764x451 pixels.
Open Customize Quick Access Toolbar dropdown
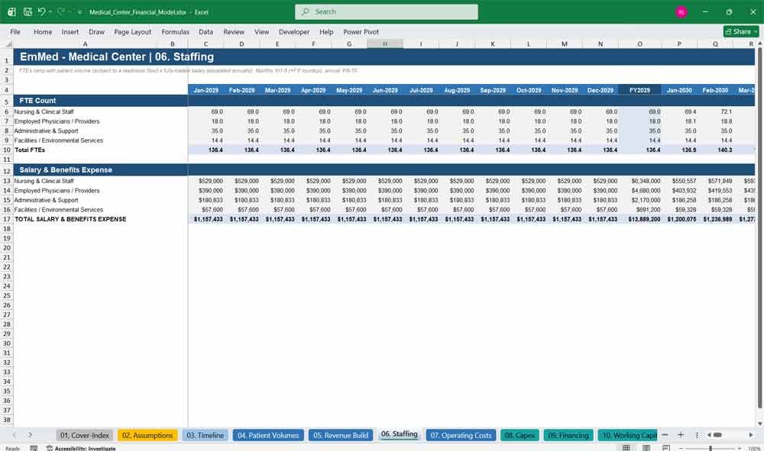pyautogui.click(x=79, y=11)
